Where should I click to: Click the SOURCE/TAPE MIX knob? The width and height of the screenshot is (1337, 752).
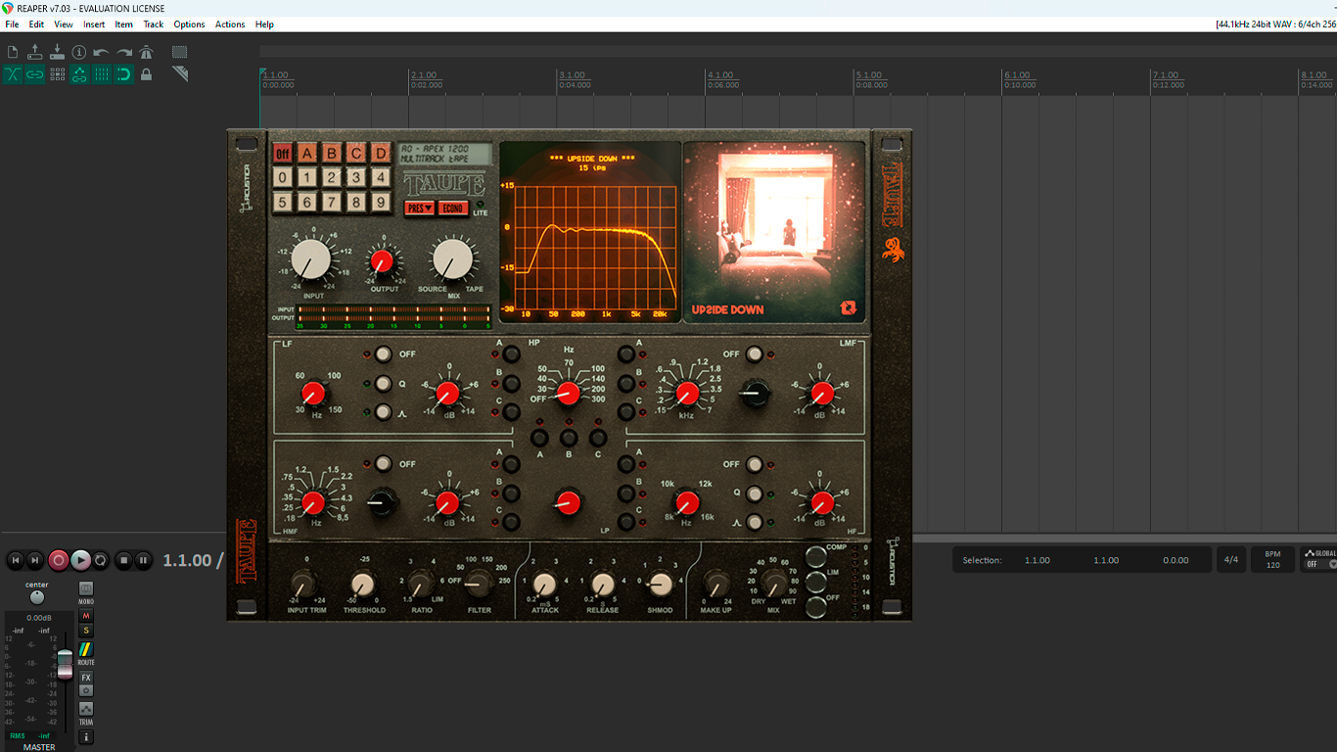[451, 259]
